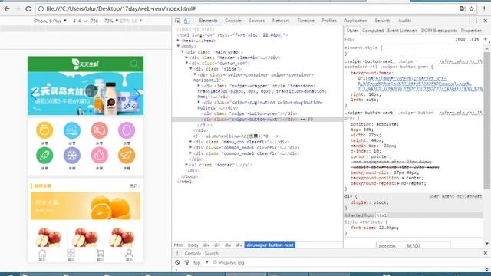Open the Event Listeners tab
Viewport: 491px width, 276px height.
tap(402, 31)
